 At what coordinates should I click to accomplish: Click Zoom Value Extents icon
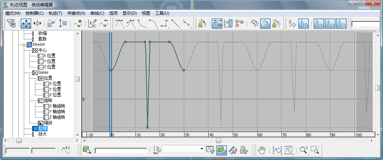click(288, 150)
